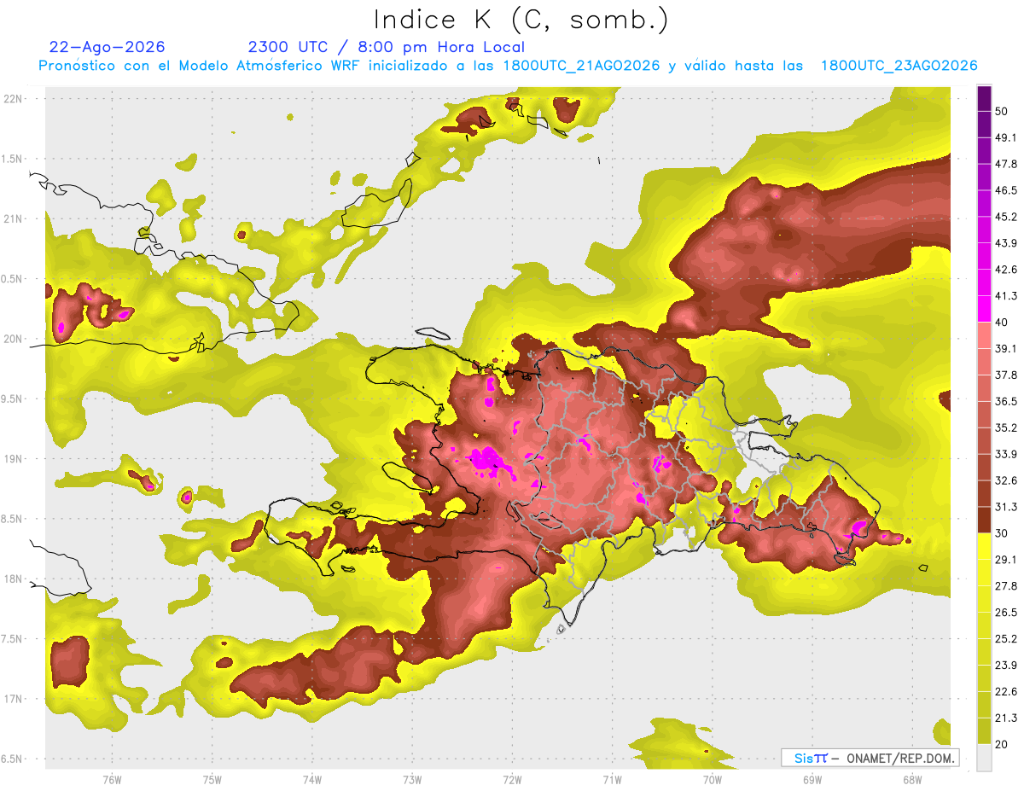The image size is (1024, 791).
Task: Click the '75W' longitude axis label
Action: click(x=212, y=780)
